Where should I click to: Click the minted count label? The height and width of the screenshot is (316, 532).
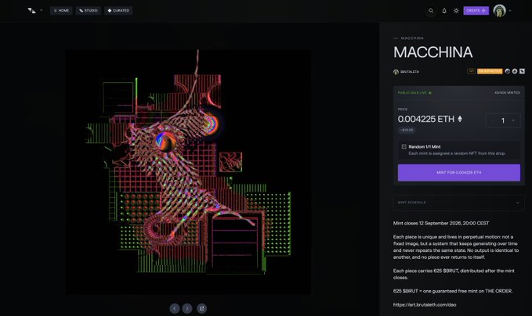point(507,92)
